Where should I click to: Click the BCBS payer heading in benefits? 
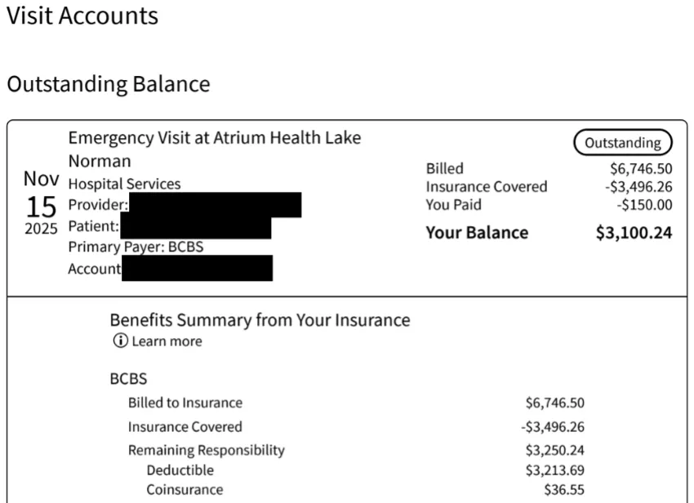click(128, 379)
